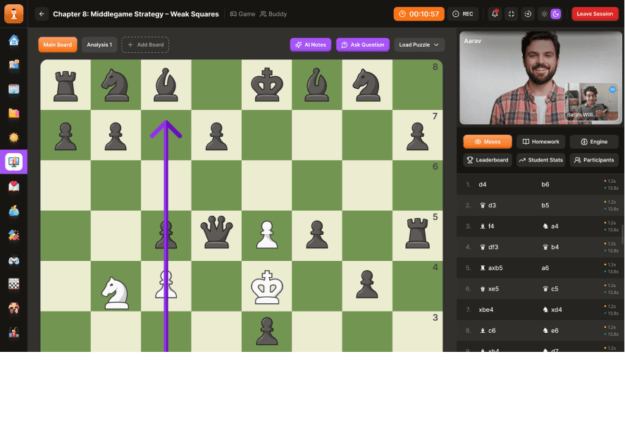The image size is (625, 445).
Task: Switch to light mode sun icon
Action: pos(544,14)
